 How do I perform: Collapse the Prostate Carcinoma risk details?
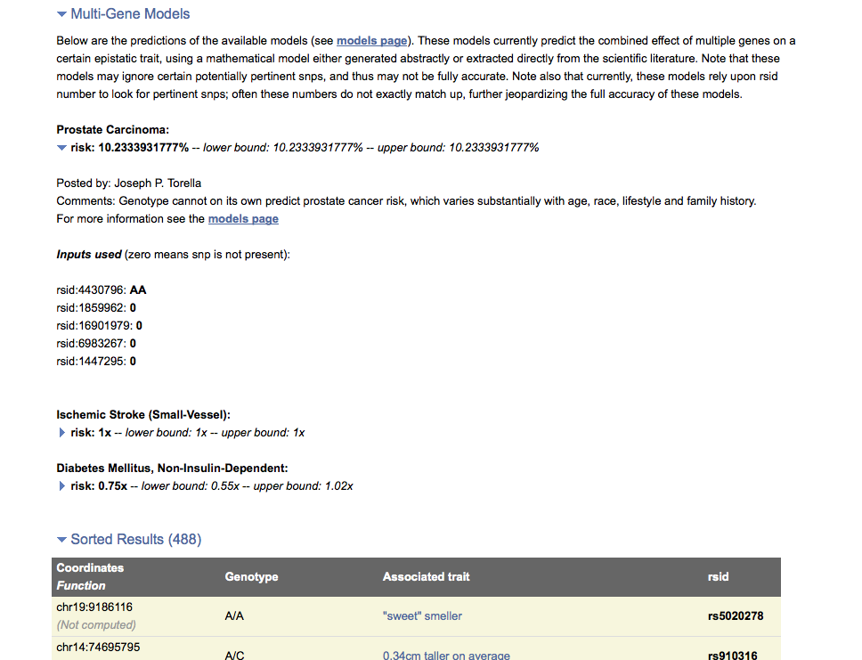coord(61,148)
